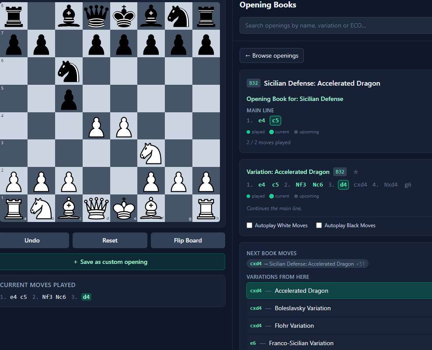Pick next book move cxd4 chip
This screenshot has width=432, height=350.
click(x=307, y=264)
